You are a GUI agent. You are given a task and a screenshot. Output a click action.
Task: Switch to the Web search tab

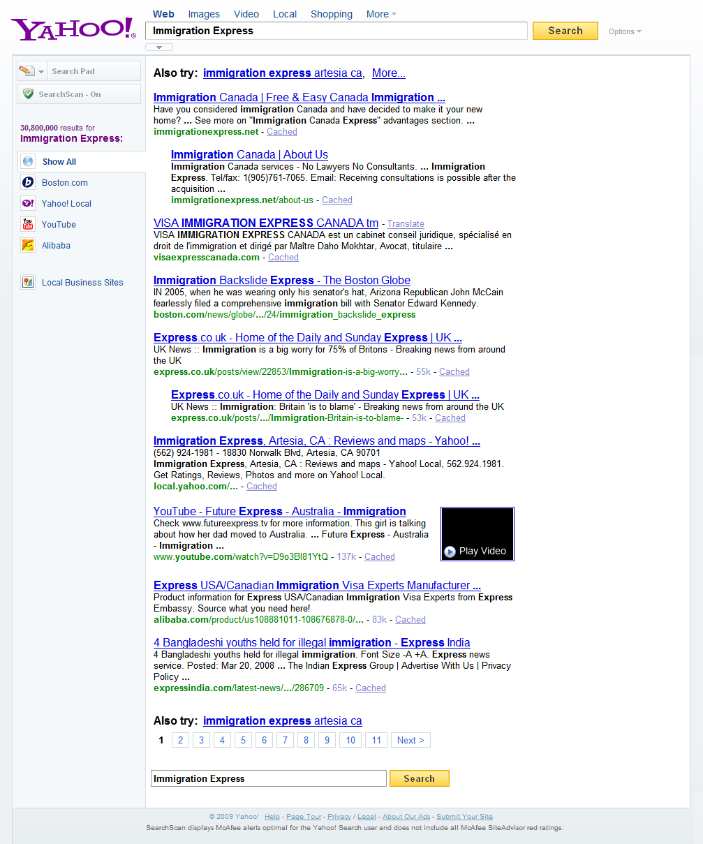163,14
